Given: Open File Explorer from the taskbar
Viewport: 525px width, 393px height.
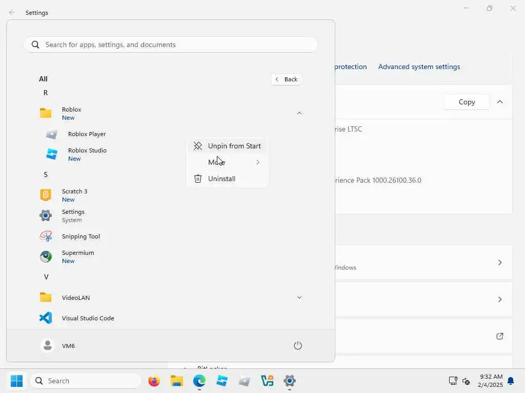Looking at the screenshot, I should (x=177, y=381).
